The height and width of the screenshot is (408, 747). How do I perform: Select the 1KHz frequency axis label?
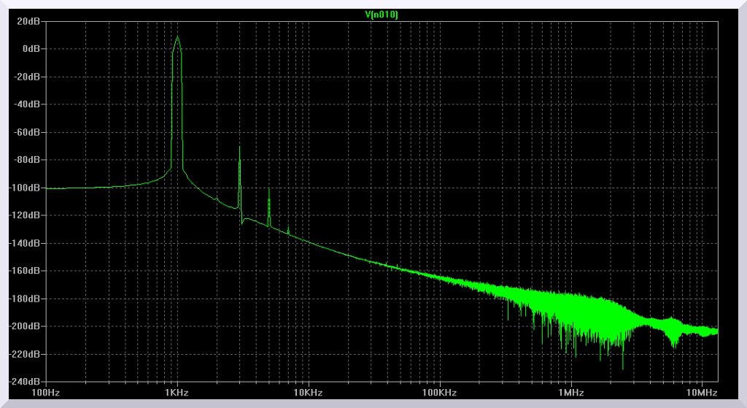pyautogui.click(x=177, y=393)
